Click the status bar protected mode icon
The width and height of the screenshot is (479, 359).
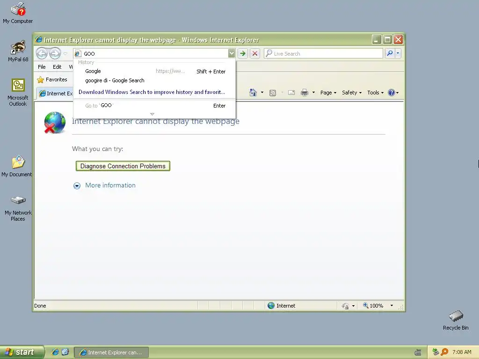point(346,306)
